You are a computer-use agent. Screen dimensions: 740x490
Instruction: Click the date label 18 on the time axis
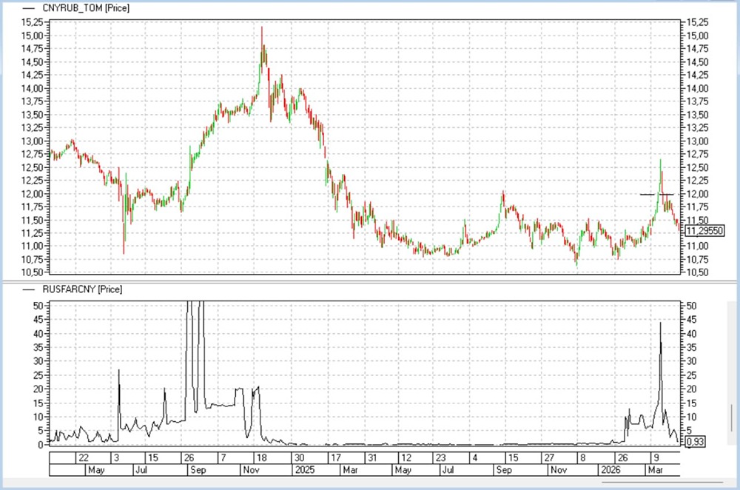(x=261, y=458)
